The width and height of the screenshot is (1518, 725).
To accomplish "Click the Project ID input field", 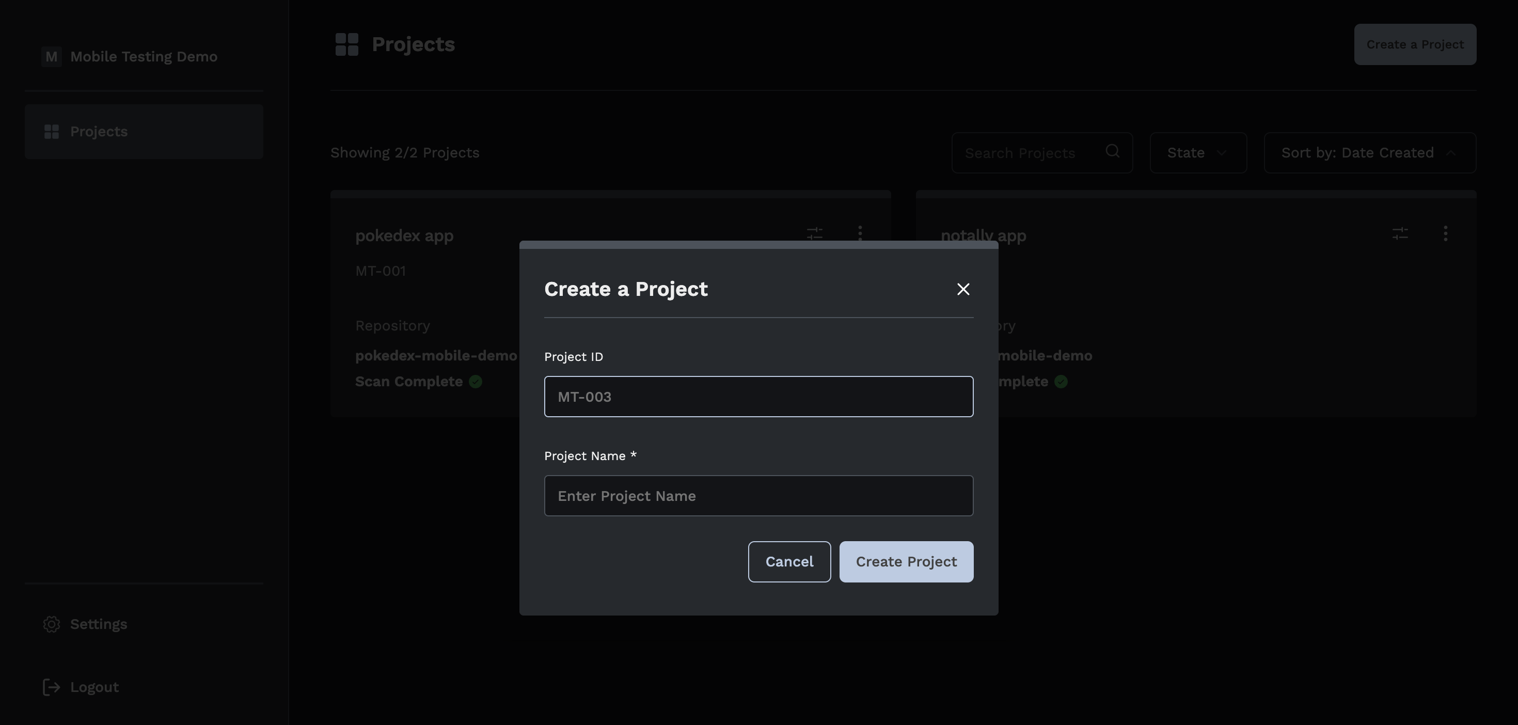I will coord(758,397).
